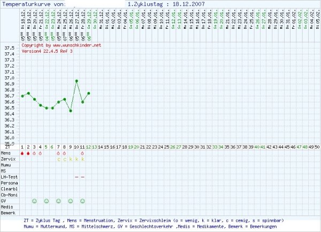The height and width of the screenshot is (232, 321).
Task: Click the filled menstruation drop on cycle day 2
Action: pos(28,153)
